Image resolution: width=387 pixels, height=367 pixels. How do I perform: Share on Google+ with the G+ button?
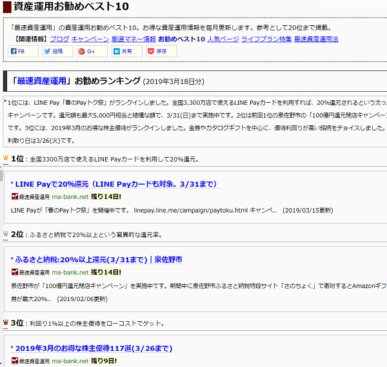point(92,51)
